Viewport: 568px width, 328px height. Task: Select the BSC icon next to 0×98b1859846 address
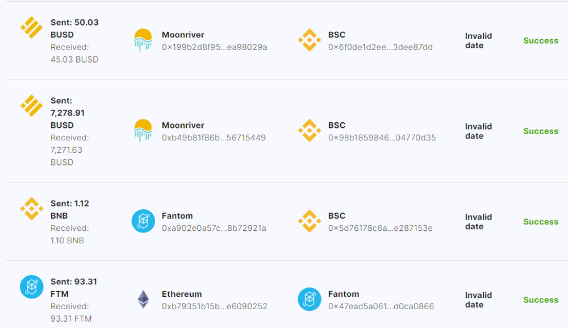pos(309,131)
